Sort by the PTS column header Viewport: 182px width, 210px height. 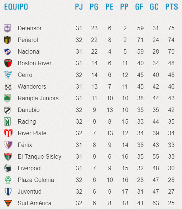171,7
